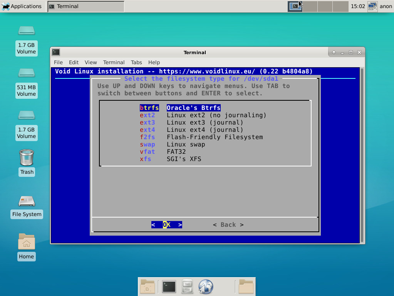
Task: Click the terminal icon in window title bar
Action: point(56,52)
